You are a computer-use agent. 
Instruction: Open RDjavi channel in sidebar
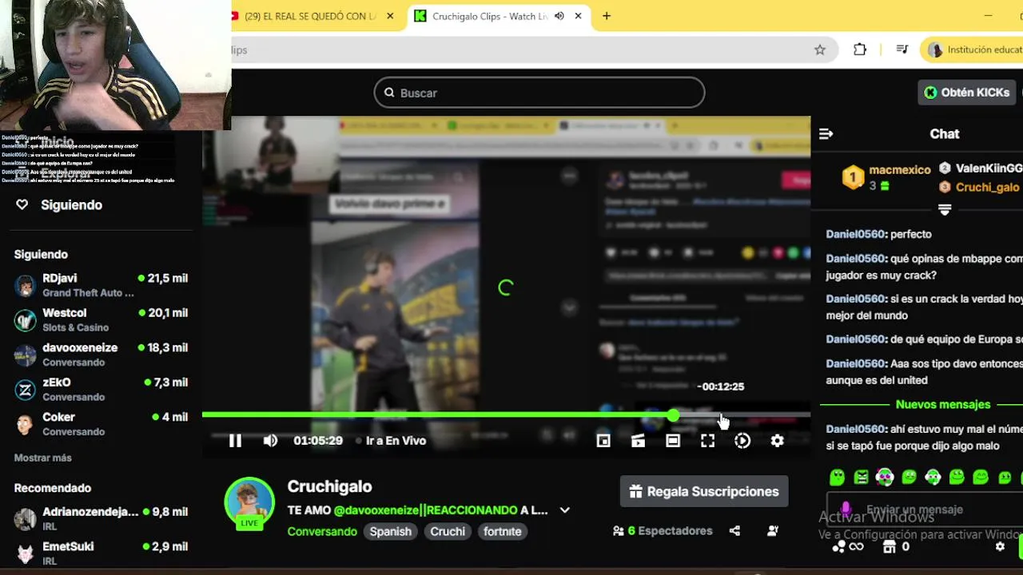pyautogui.click(x=101, y=285)
